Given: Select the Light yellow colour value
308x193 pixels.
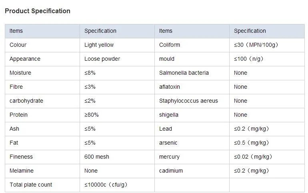Looking at the screenshot, I should tap(99, 45).
